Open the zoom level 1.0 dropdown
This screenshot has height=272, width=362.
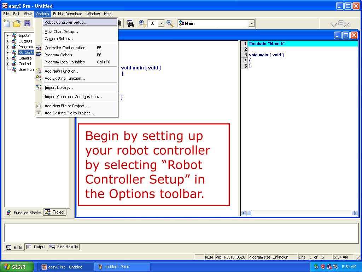pos(161,23)
